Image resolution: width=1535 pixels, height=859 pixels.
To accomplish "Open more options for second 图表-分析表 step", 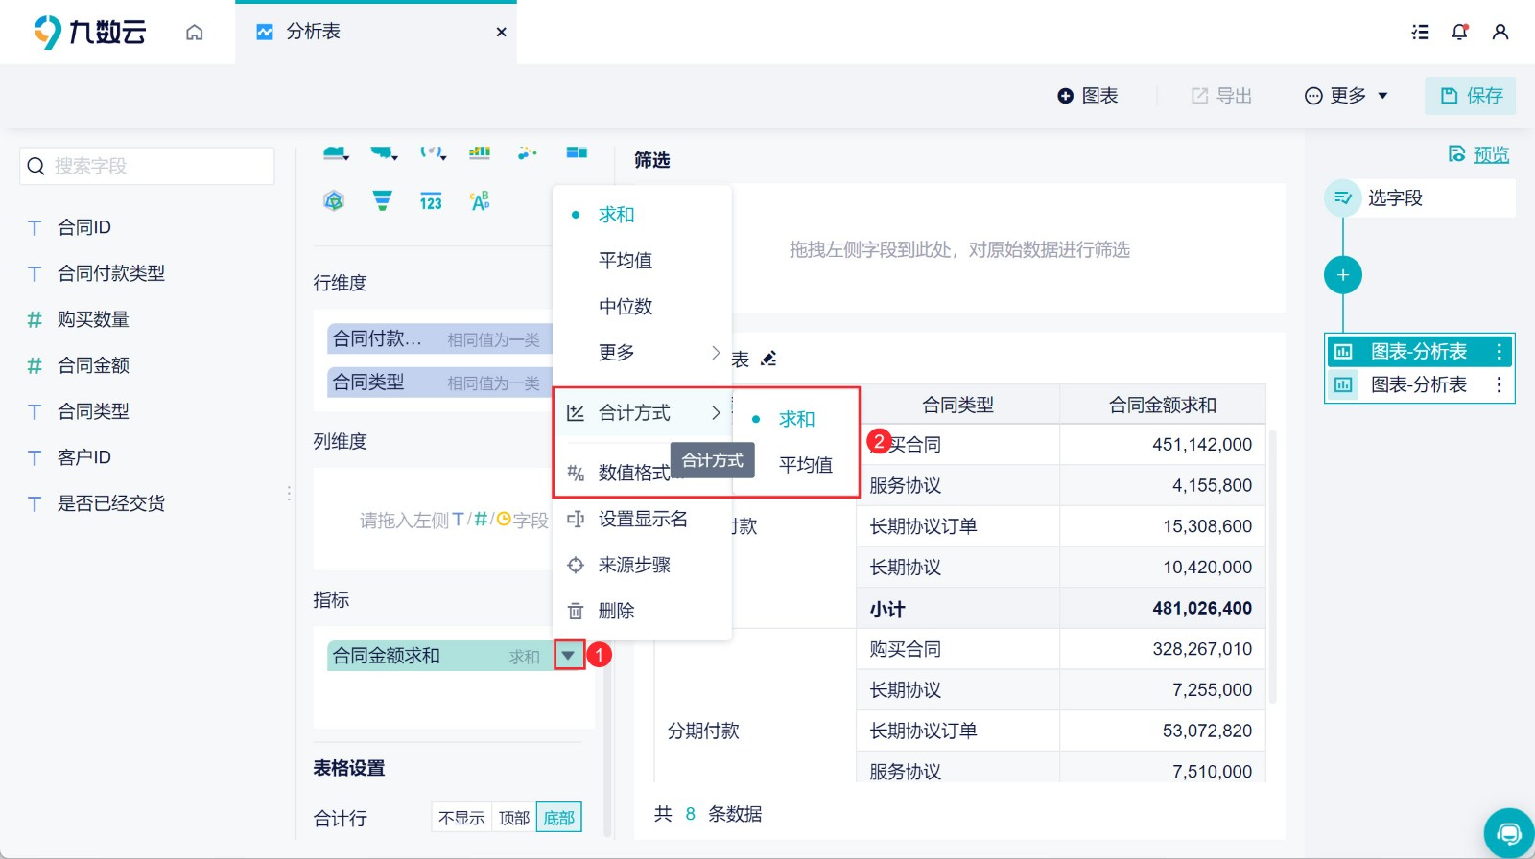I will click(1499, 384).
